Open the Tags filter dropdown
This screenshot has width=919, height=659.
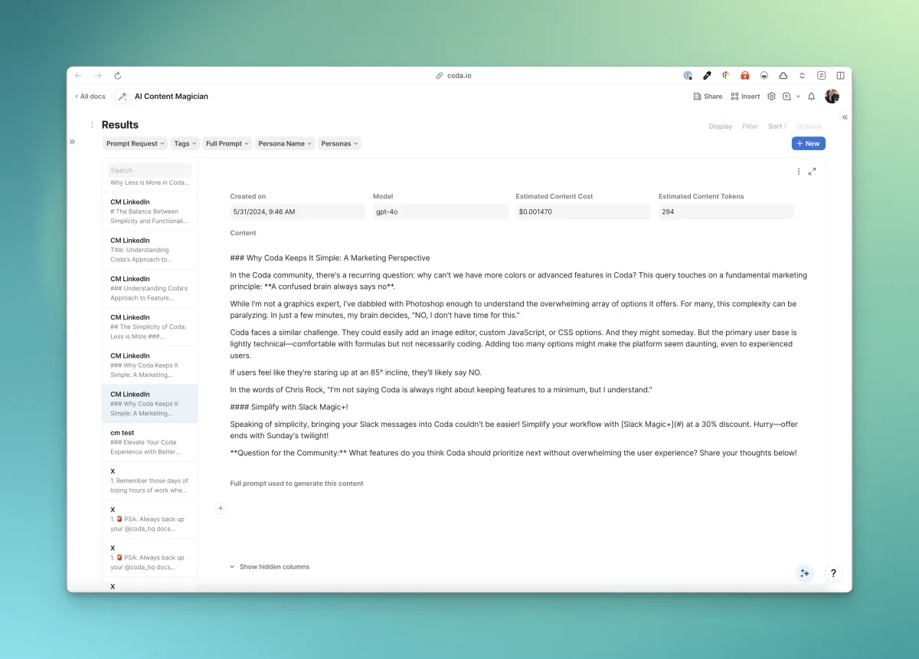(x=185, y=143)
